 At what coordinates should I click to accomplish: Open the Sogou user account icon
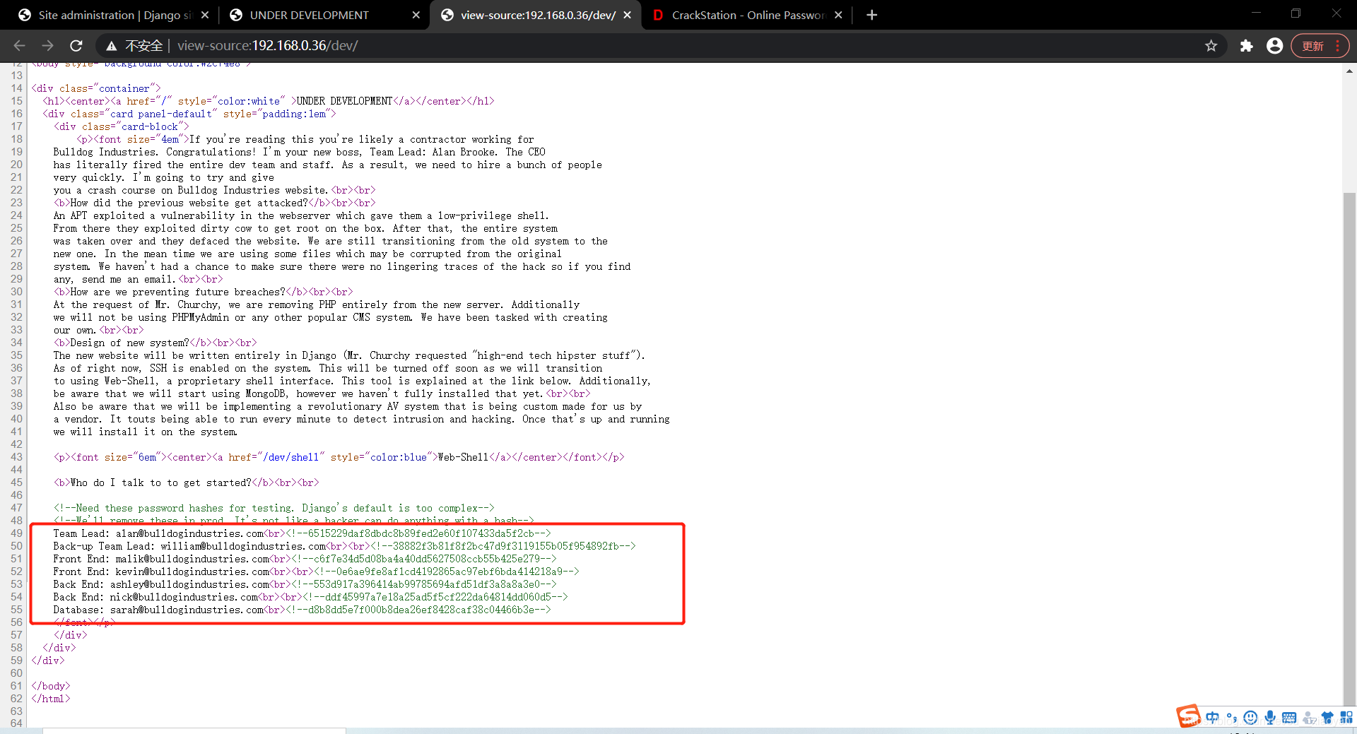click(1309, 718)
